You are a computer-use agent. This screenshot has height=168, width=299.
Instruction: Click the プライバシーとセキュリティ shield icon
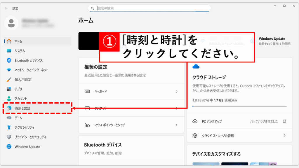pyautogui.click(x=9, y=137)
